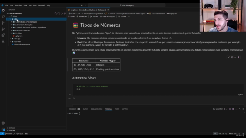Viewport: 246px width, 138px height.
Task: Click the Python language label of code cell
Action: [241, 95]
